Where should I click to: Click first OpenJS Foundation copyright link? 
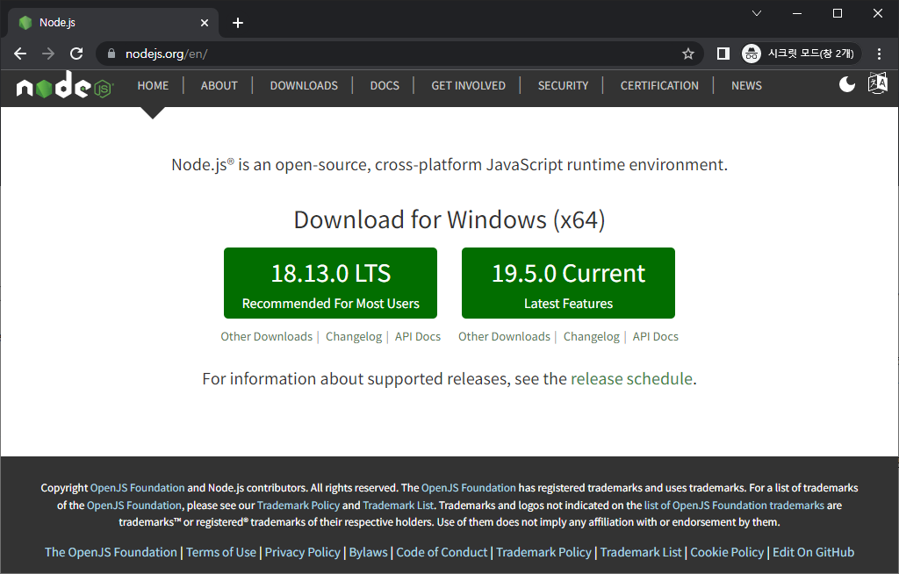138,488
